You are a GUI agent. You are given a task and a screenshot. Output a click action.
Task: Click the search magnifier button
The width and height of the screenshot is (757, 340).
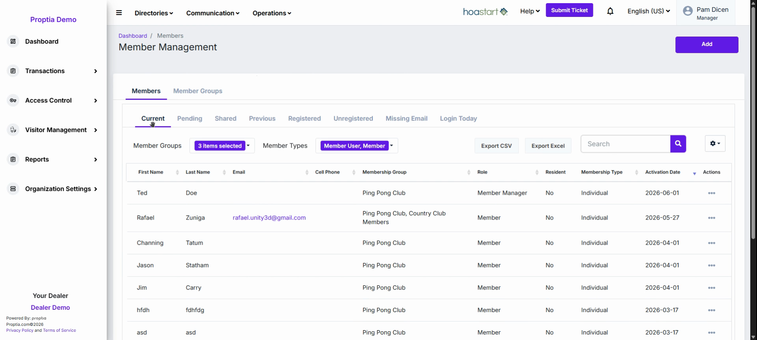[678, 144]
